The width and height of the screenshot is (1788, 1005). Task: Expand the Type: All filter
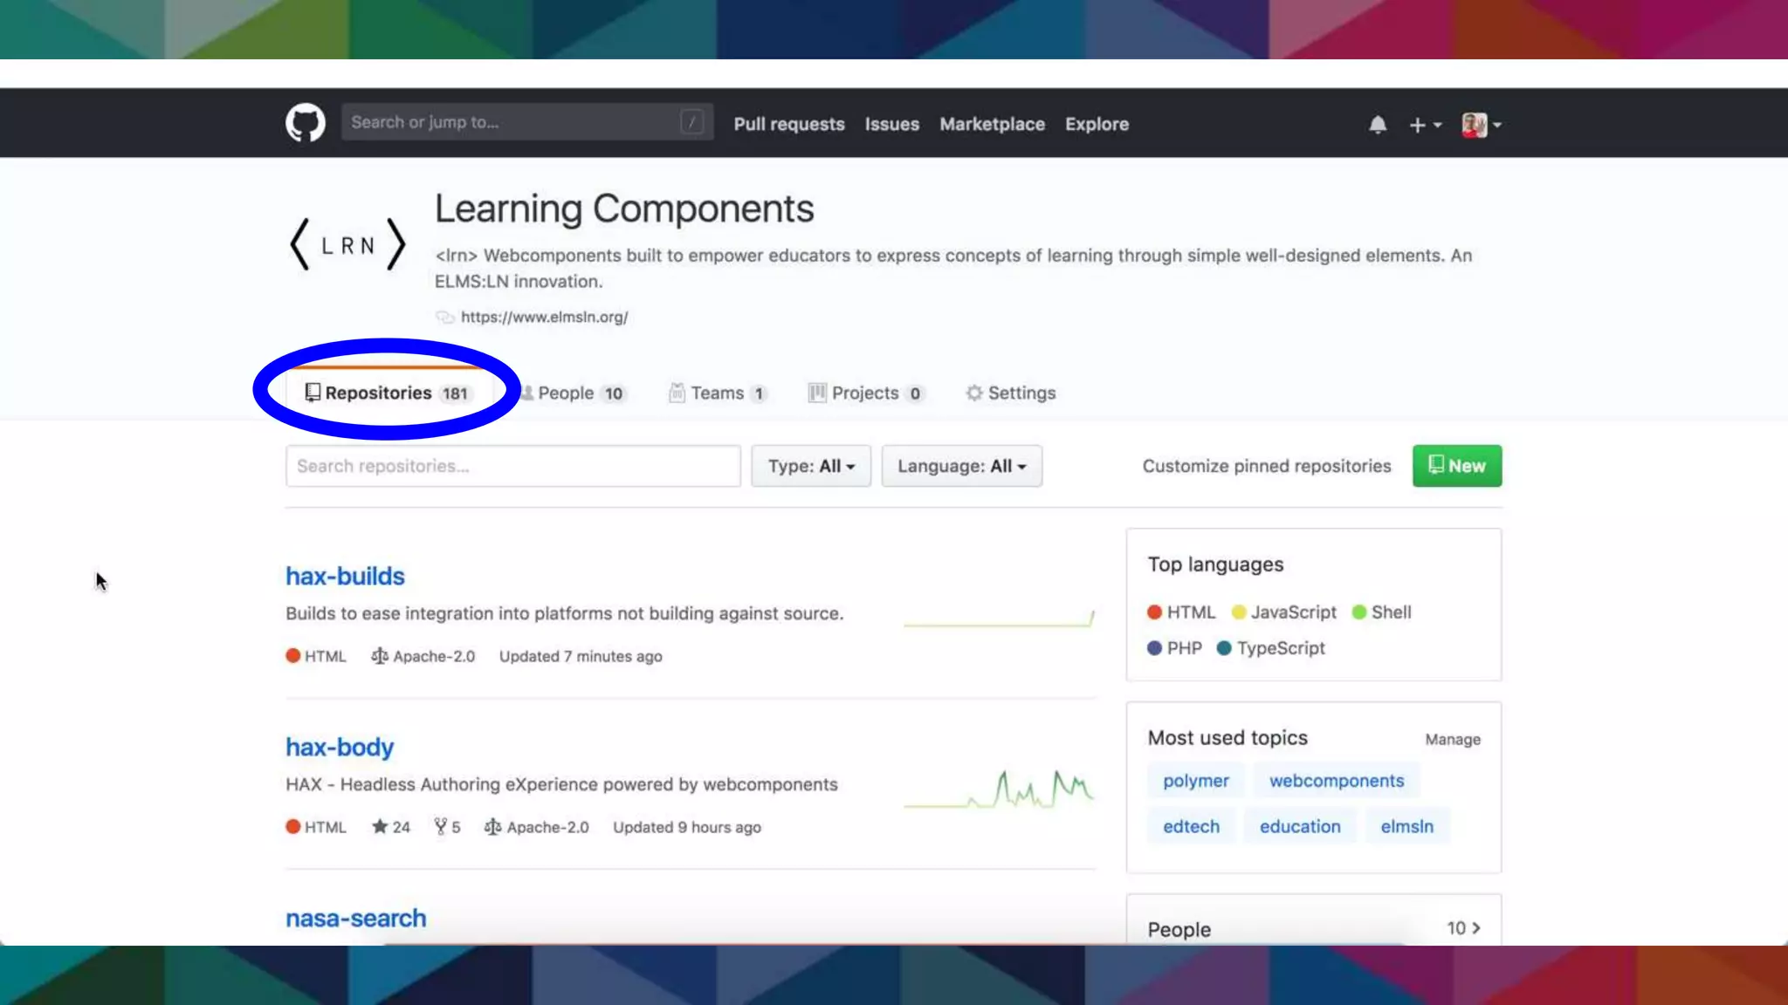[810, 466]
